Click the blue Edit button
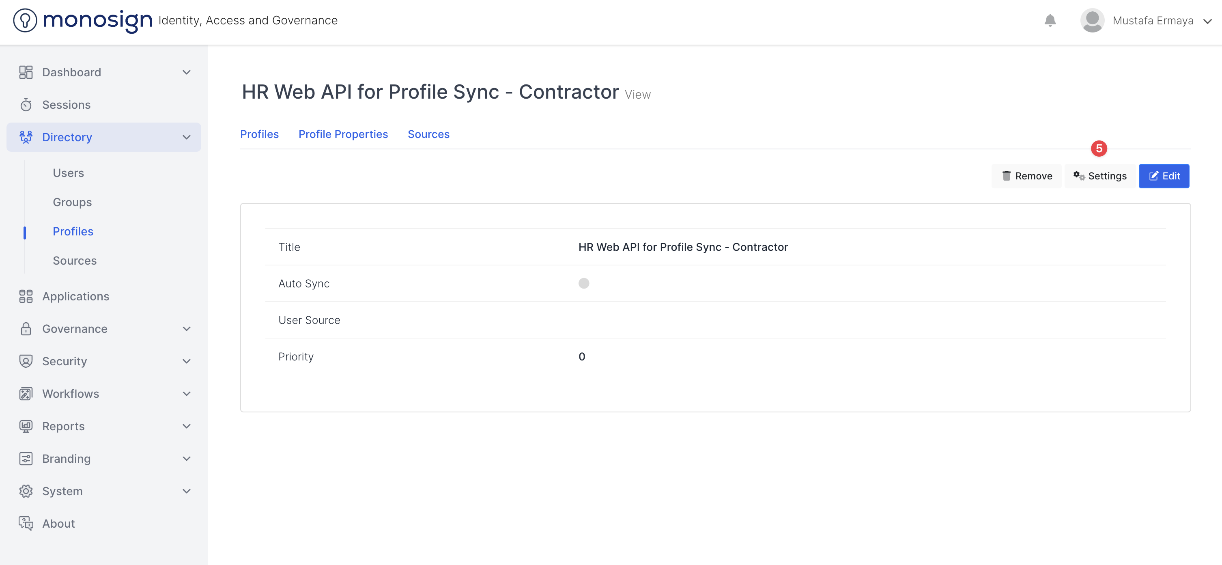Viewport: 1222px width, 565px height. click(1164, 176)
